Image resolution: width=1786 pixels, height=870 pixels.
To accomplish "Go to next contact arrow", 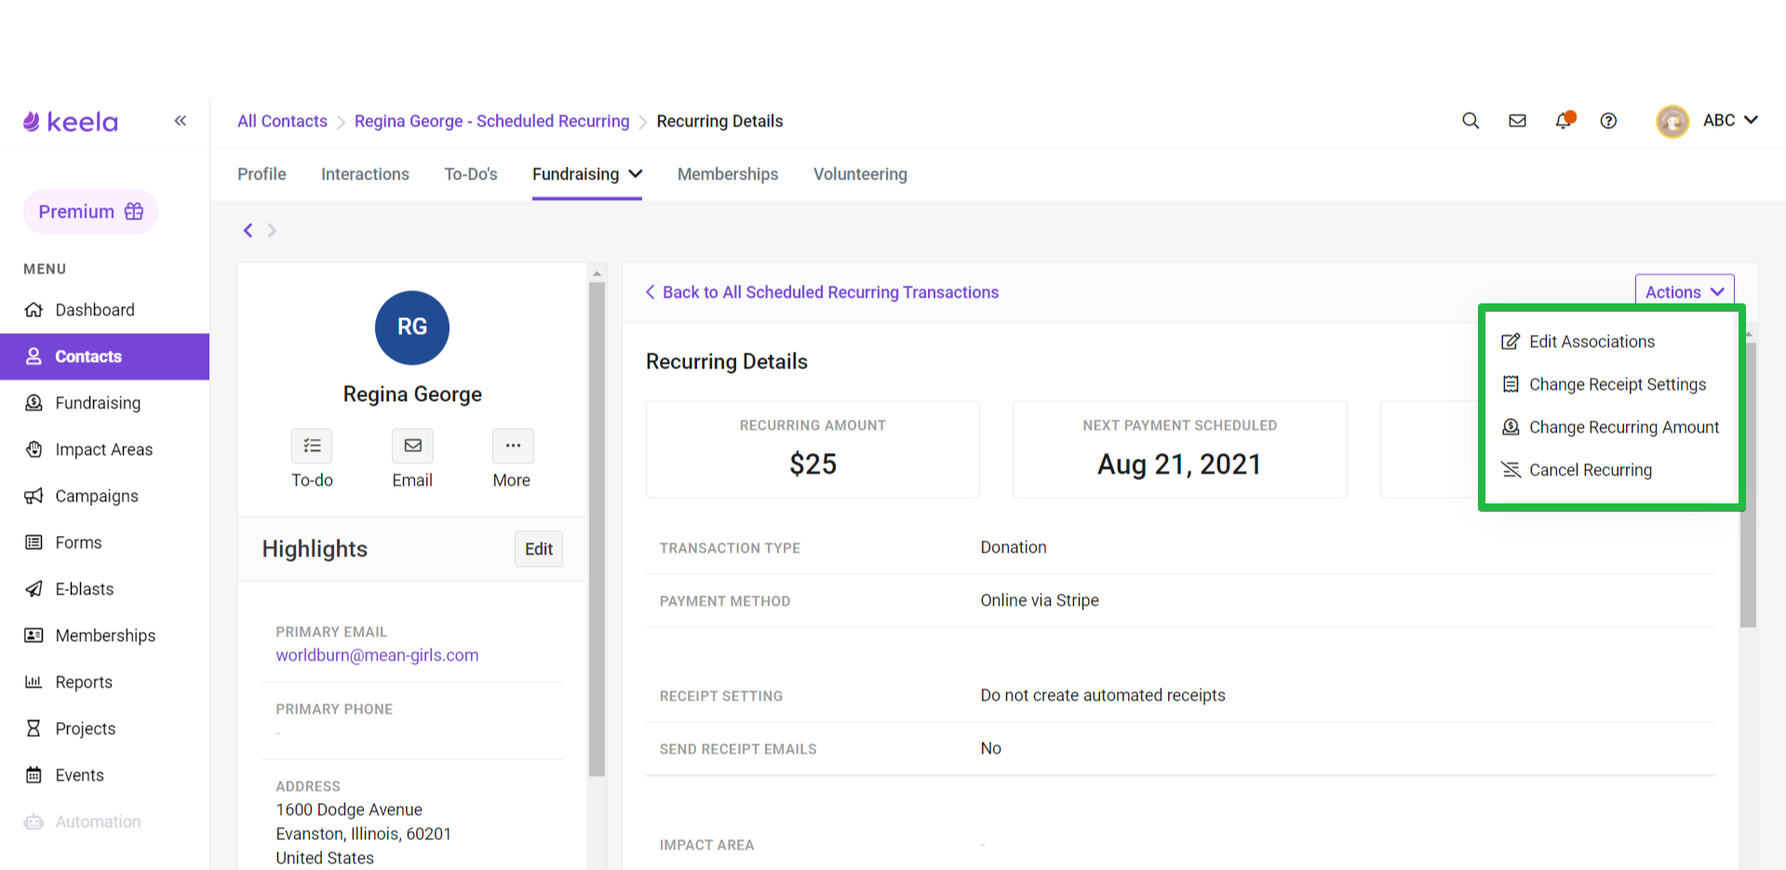I will pyautogui.click(x=272, y=230).
